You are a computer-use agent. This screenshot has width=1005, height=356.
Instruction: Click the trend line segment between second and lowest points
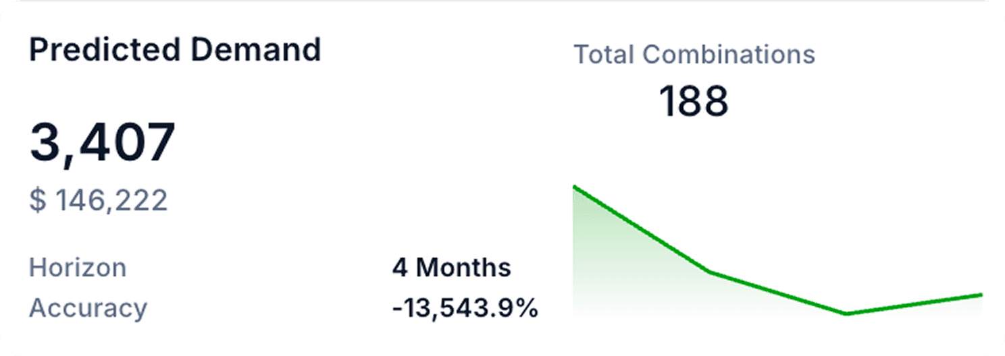coord(777,293)
